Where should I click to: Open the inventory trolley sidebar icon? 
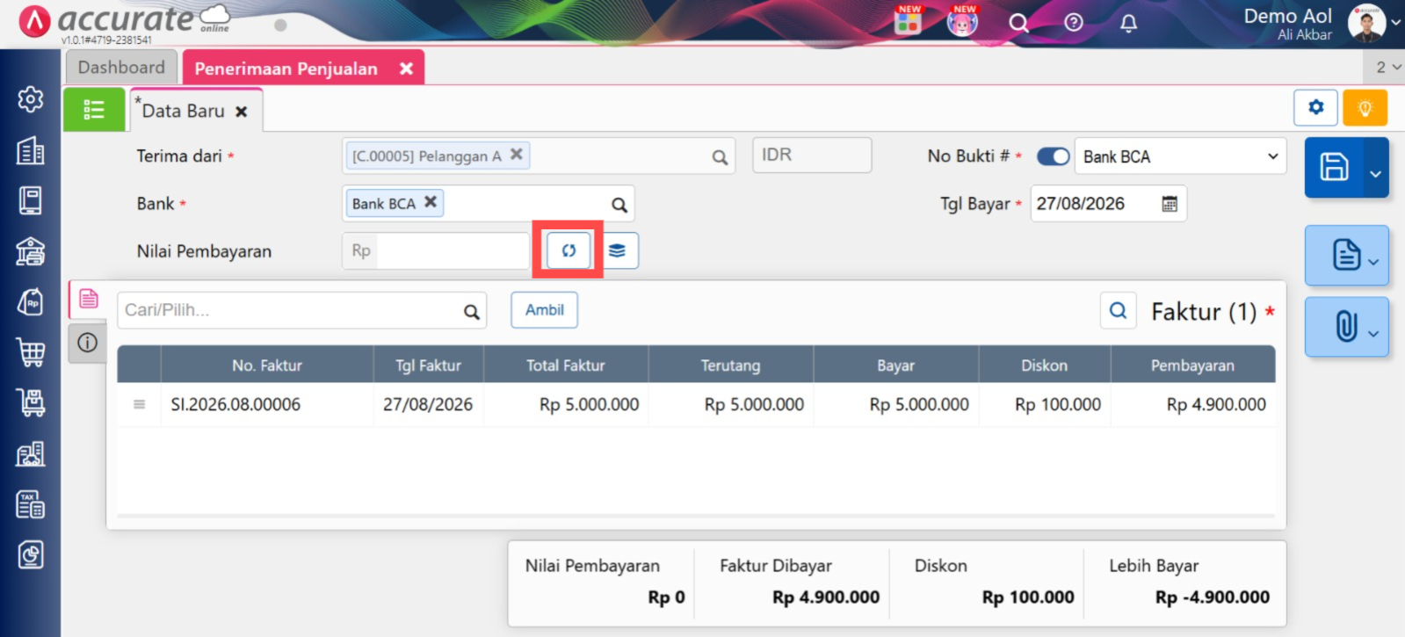tap(31, 402)
